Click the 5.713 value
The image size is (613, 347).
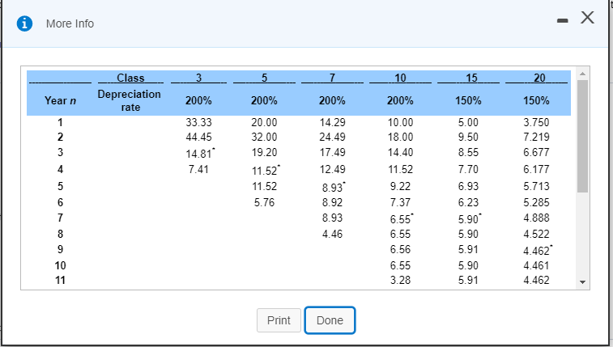point(536,187)
